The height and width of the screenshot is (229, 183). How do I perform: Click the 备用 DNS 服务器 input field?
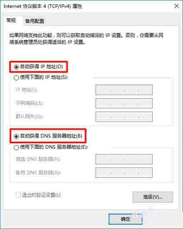(x=124, y=173)
